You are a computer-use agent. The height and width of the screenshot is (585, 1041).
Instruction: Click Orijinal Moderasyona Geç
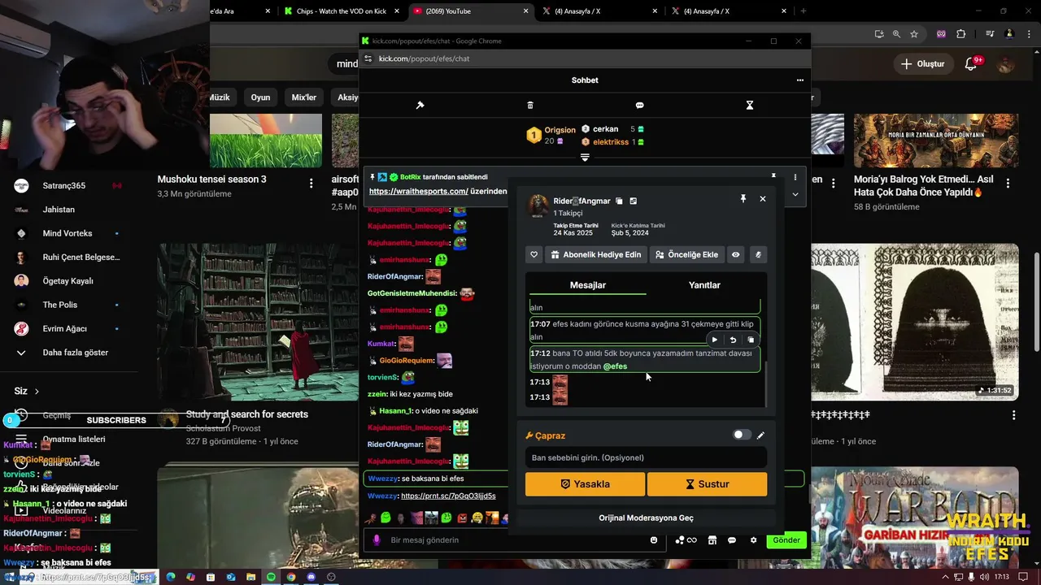coord(646,518)
